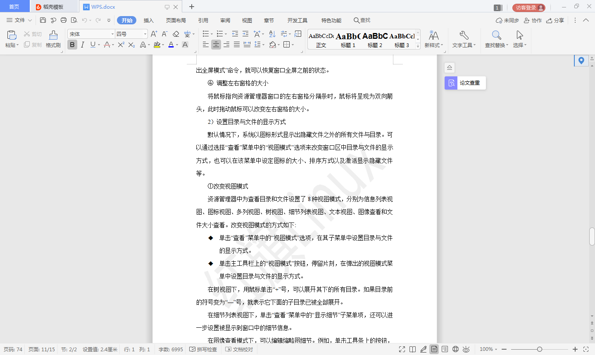The width and height of the screenshot is (595, 355).
Task: Increase paragraph indent
Action: click(245, 34)
